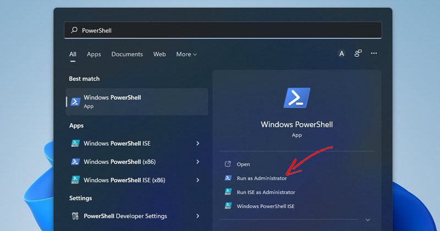Expand PowerShell Developer Settings chevron
440x231 pixels.
click(198, 216)
